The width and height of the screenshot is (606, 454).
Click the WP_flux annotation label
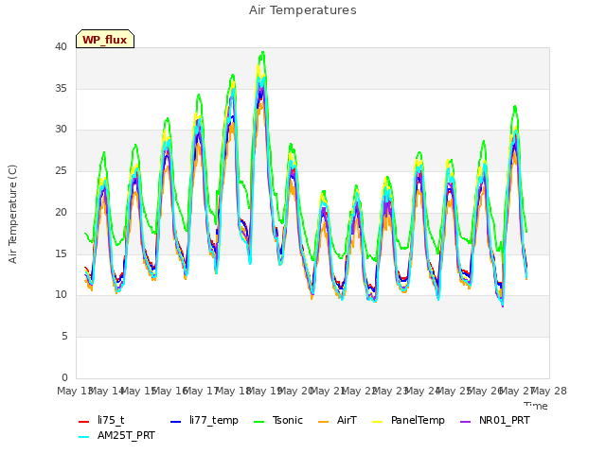click(x=105, y=39)
